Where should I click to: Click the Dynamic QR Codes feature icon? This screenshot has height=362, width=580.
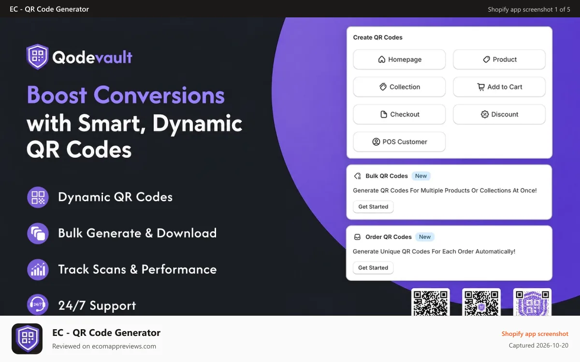[x=38, y=197]
